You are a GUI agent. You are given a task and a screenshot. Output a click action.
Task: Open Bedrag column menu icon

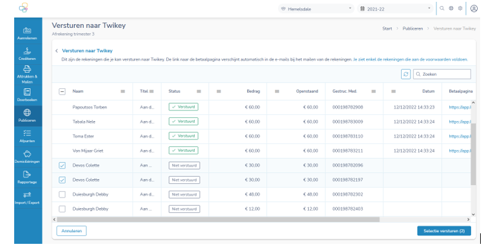[219, 91]
